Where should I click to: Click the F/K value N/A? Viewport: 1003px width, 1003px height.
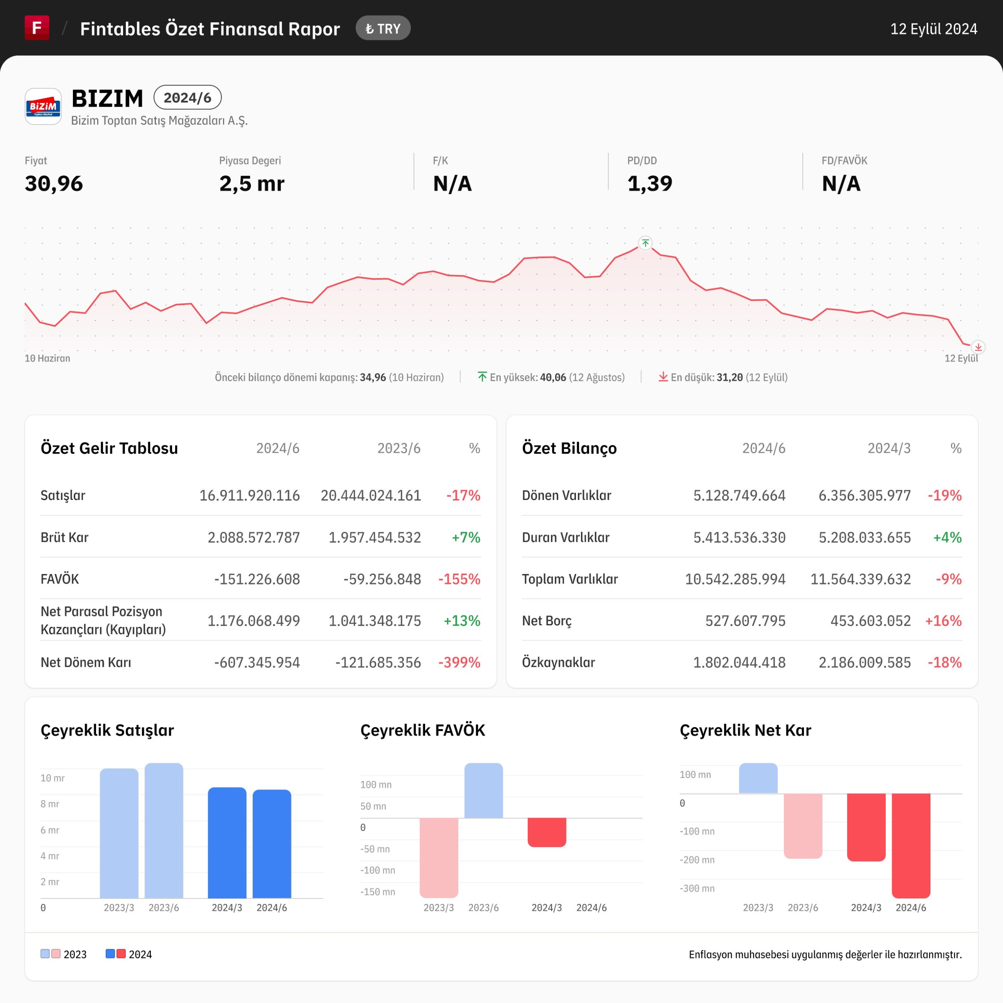coord(453,184)
